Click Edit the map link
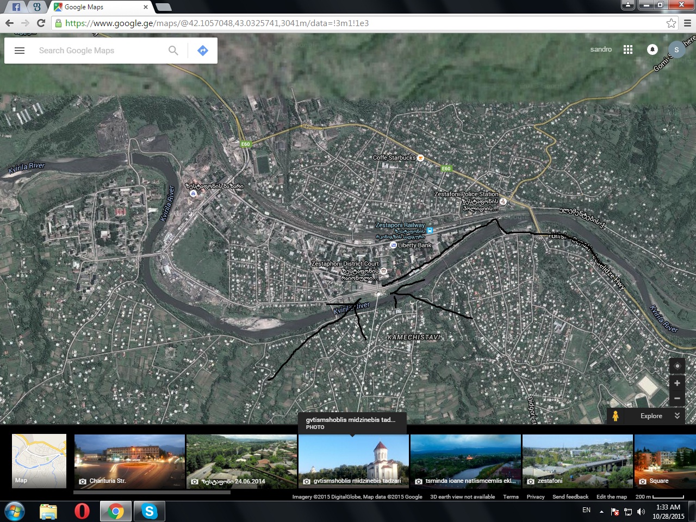The width and height of the screenshot is (696, 522). (612, 496)
